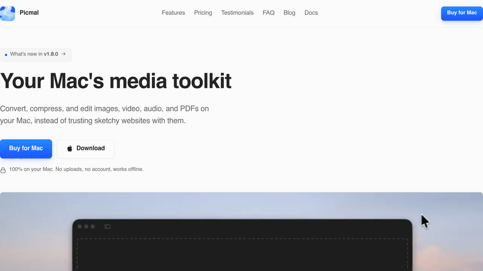Click the Picmal logo icon
Image resolution: width=483 pixels, height=271 pixels.
pos(8,13)
